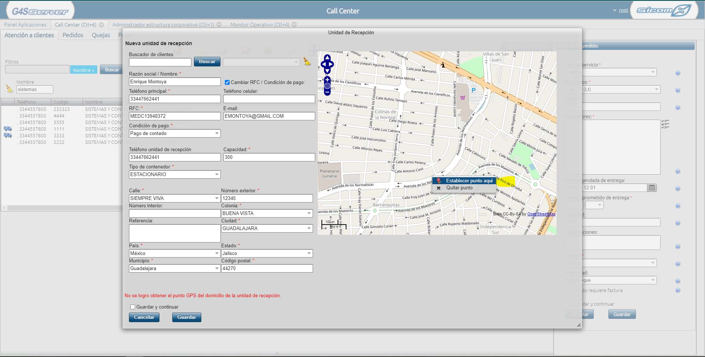This screenshot has height=357, width=705.
Task: Select Quitar punto from context menu
Action: [464, 188]
